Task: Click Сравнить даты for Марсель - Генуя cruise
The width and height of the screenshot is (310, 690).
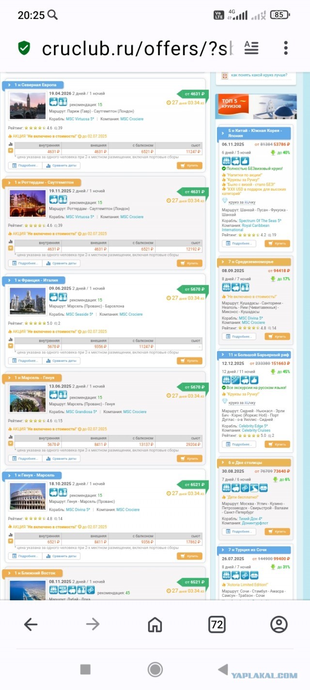Action: (x=62, y=459)
